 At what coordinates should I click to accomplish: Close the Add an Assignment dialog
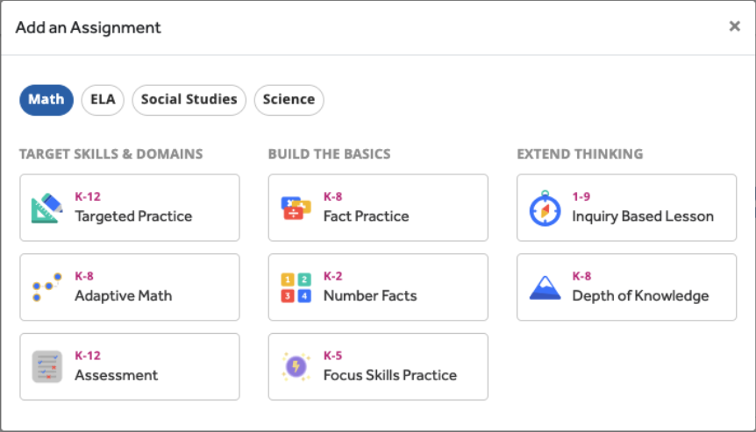tap(735, 26)
